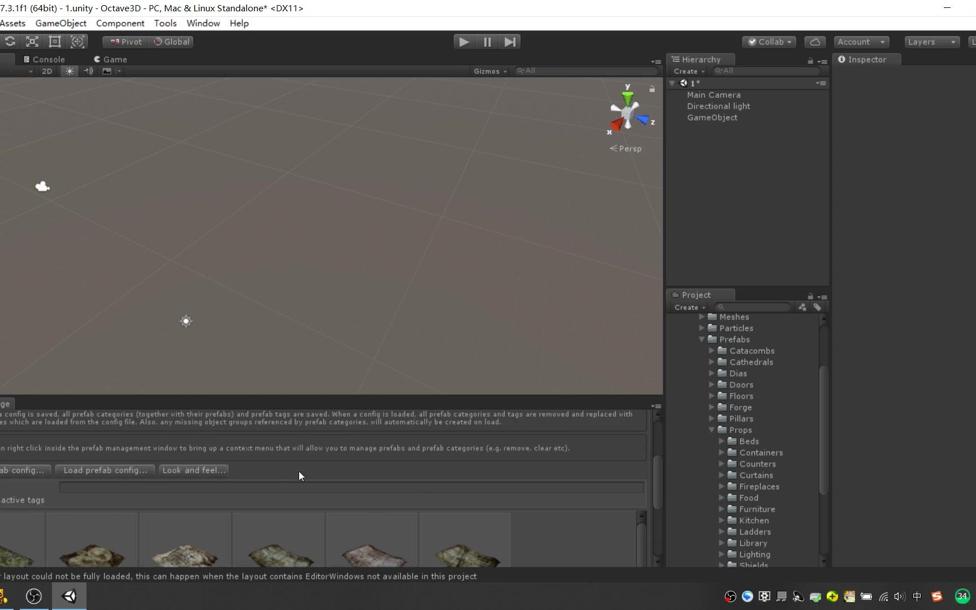The image size is (976, 610).
Task: Toggle Global/Local handle rotation
Action: (x=171, y=42)
